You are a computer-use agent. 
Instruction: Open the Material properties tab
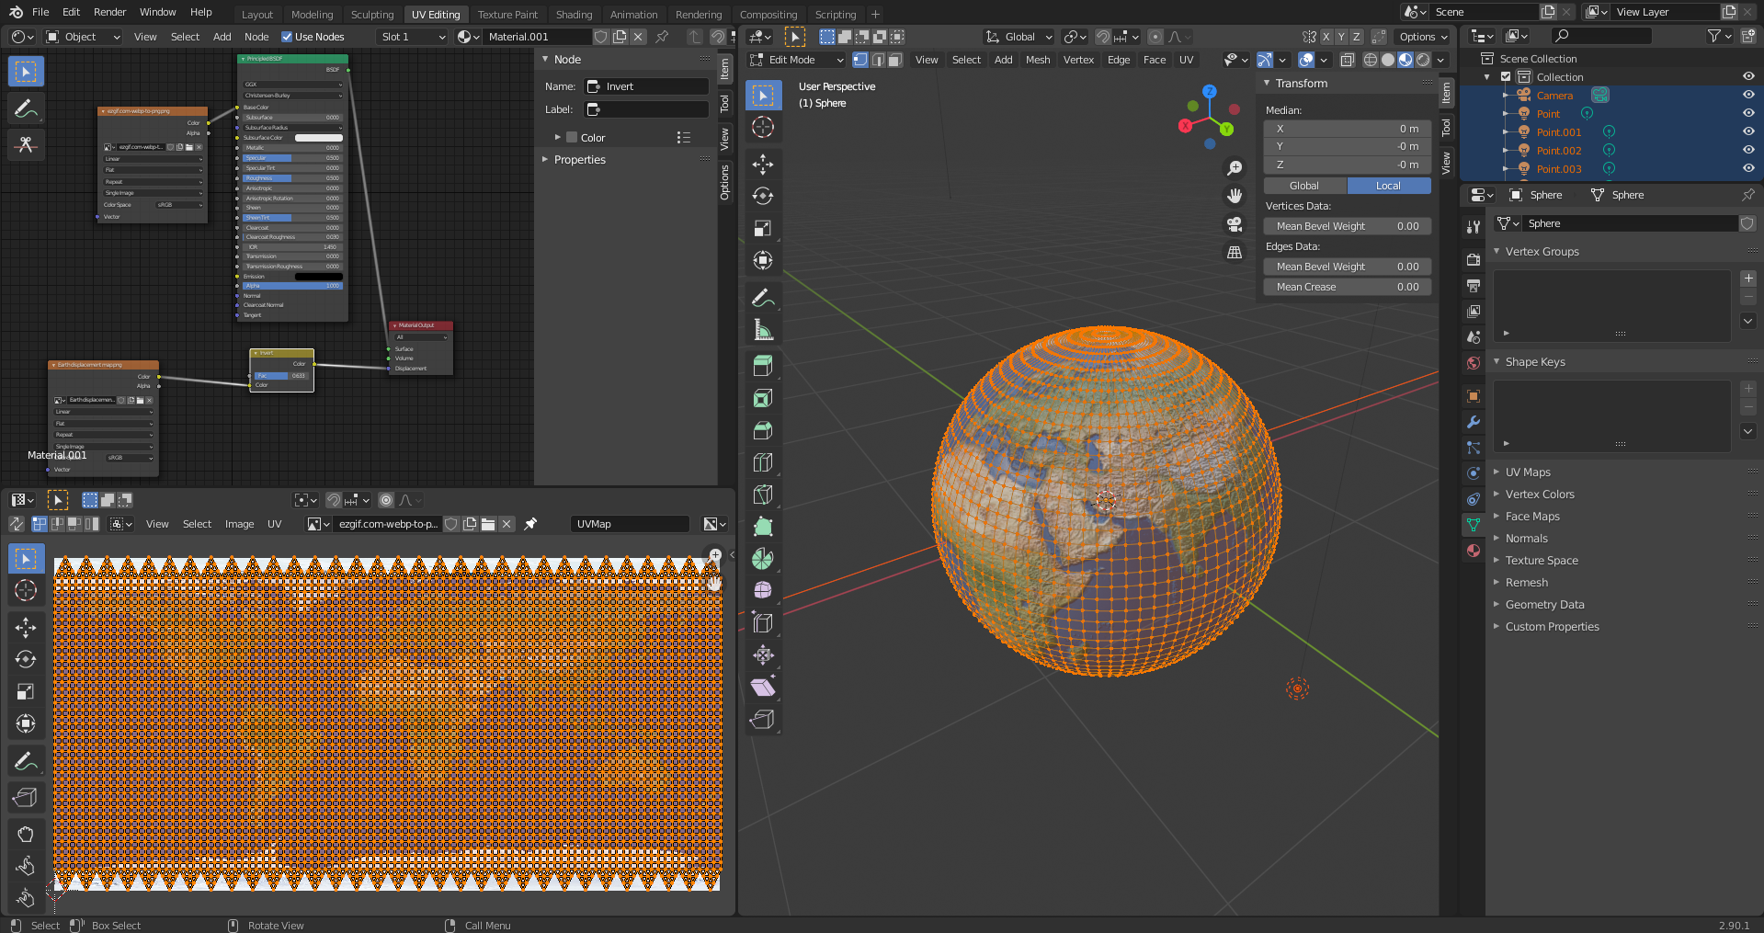[x=1474, y=551]
